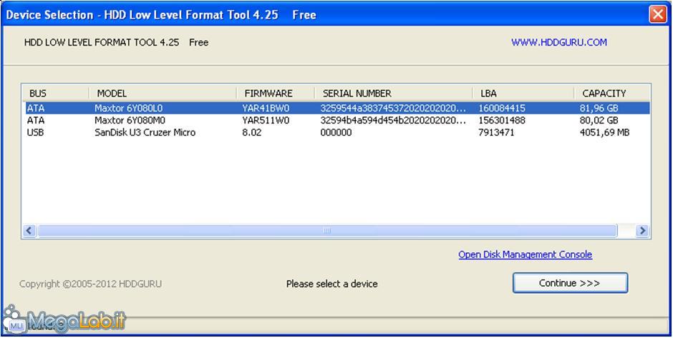
Task: Click capacity 4051,69 MB
Action: (x=604, y=132)
